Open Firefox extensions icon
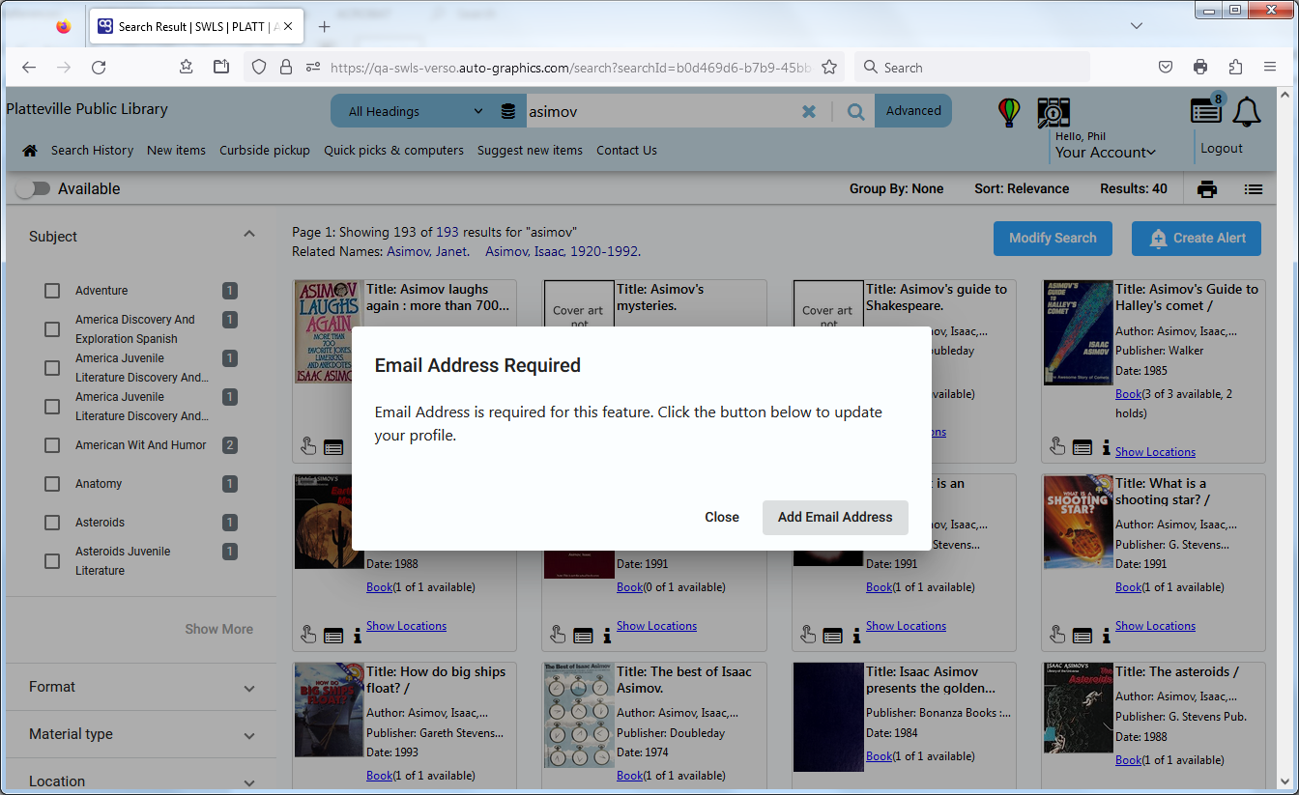Viewport: 1299px width, 795px height. (x=1235, y=68)
